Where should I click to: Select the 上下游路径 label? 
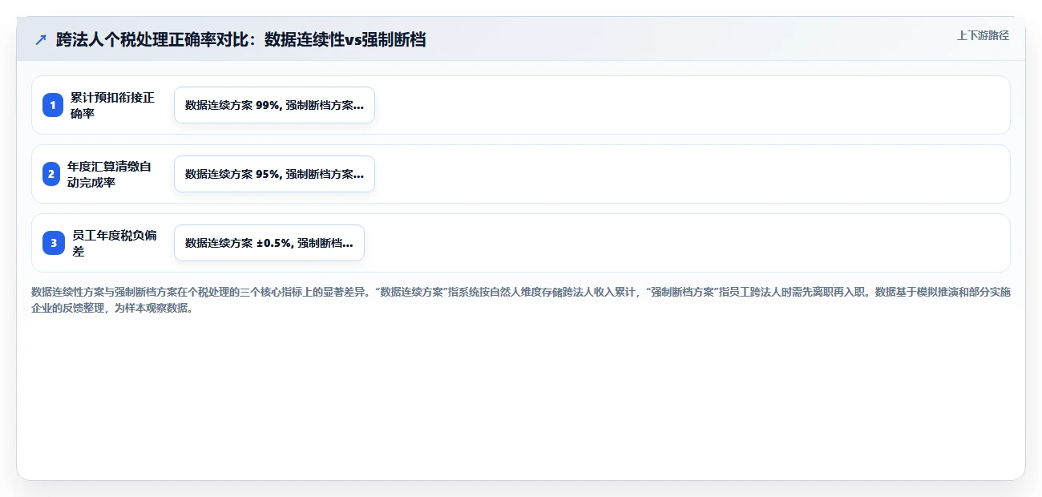pos(983,36)
